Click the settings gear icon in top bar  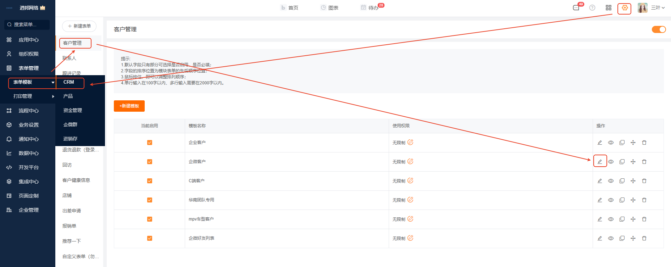625,8
